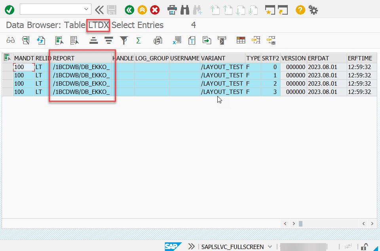Click the TYPE column header
380x251 pixels.
[x=253, y=58]
